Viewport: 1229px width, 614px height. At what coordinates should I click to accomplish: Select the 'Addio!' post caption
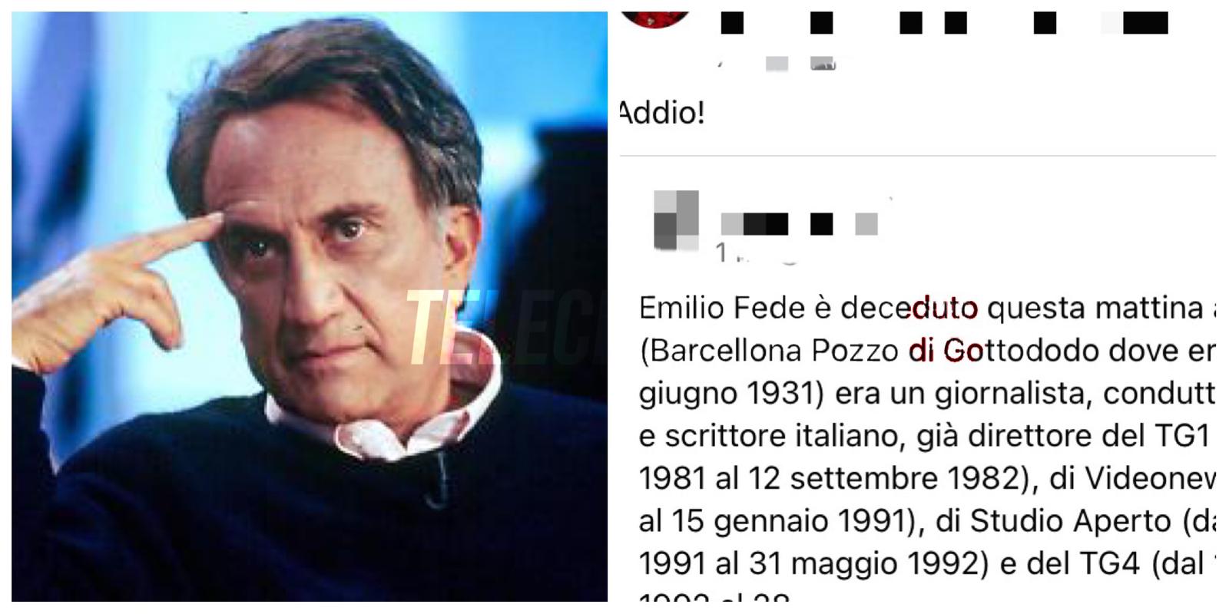click(x=662, y=114)
